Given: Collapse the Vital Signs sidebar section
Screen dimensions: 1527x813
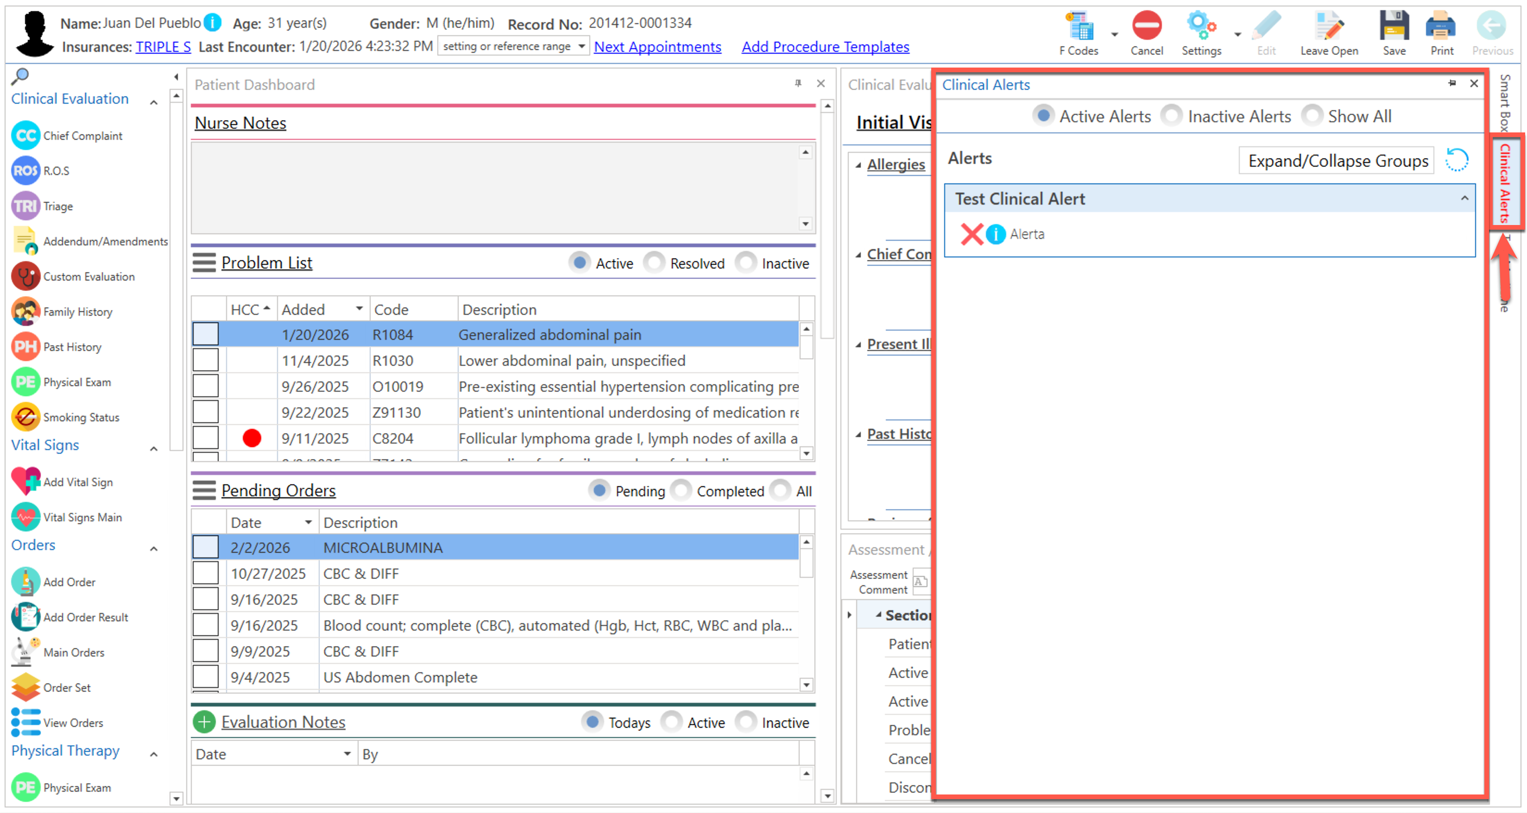Looking at the screenshot, I should pyautogui.click(x=153, y=448).
